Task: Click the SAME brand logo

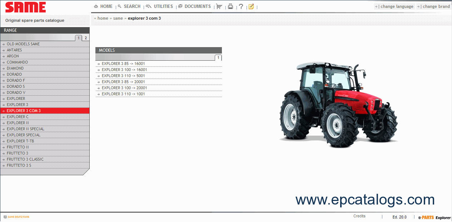Action: [26, 7]
